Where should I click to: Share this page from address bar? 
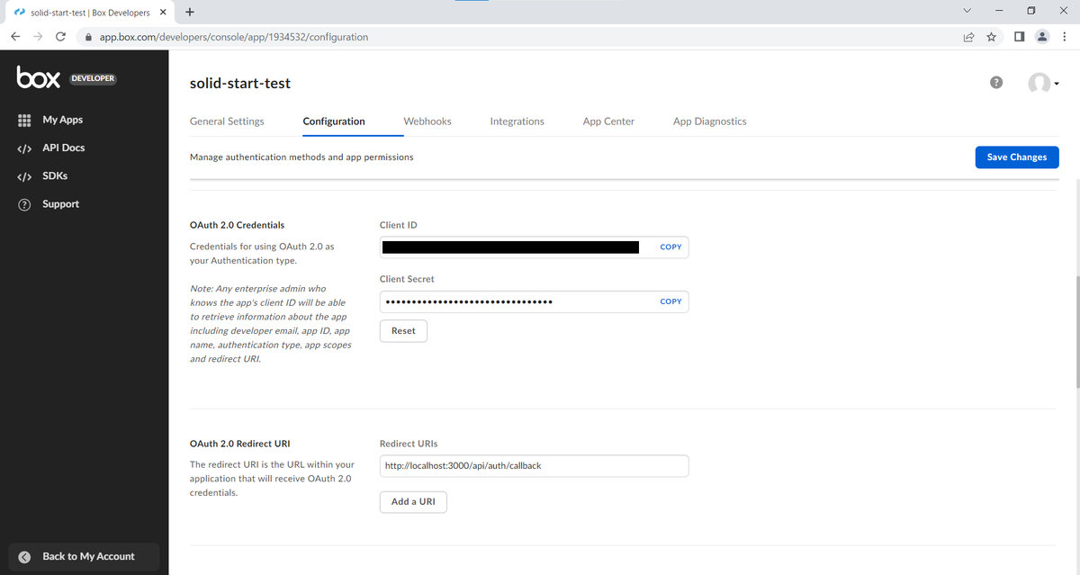coord(969,37)
